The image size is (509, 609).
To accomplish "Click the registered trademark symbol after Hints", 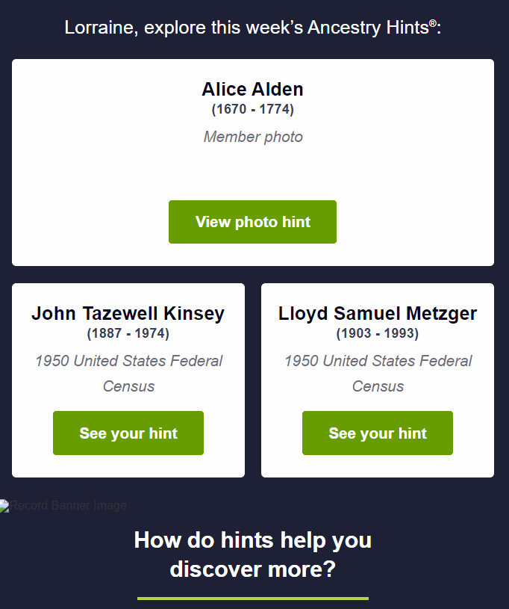I will click(433, 24).
